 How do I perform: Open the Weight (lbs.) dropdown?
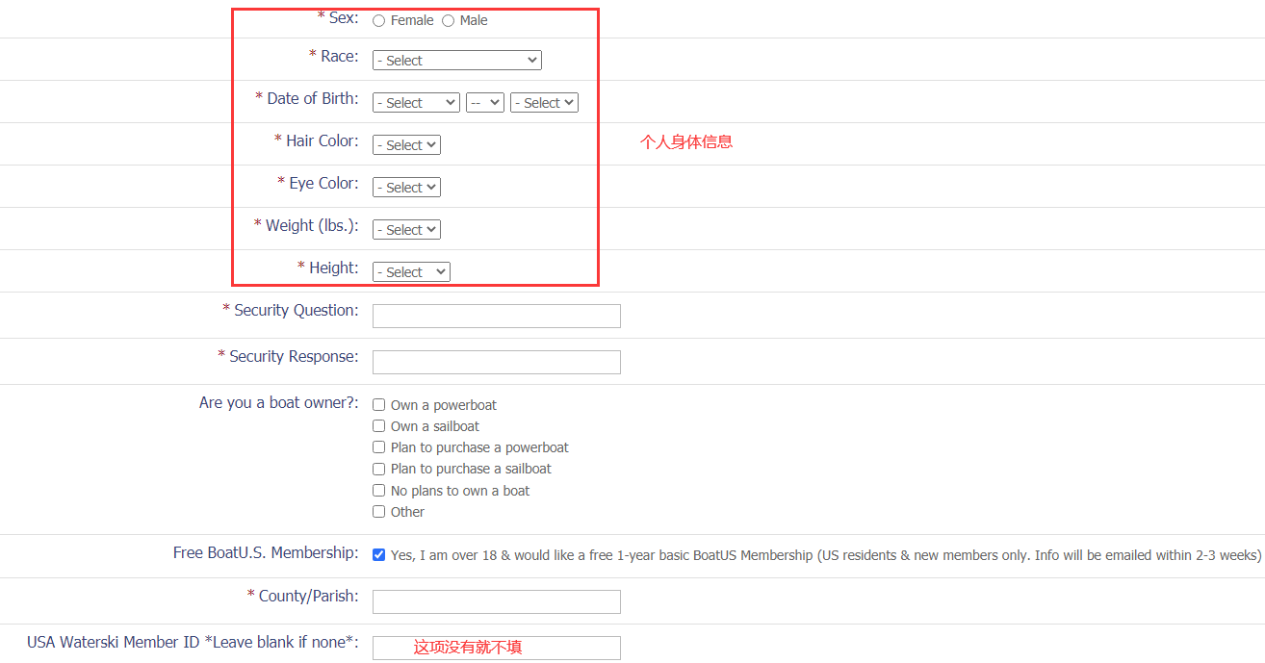(406, 230)
